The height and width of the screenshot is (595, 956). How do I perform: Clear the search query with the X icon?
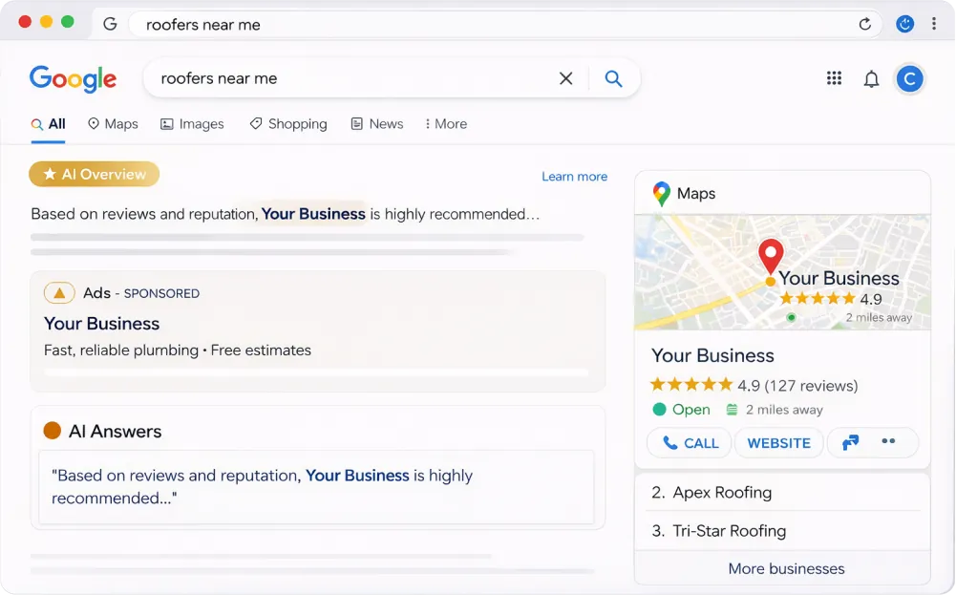(x=565, y=78)
